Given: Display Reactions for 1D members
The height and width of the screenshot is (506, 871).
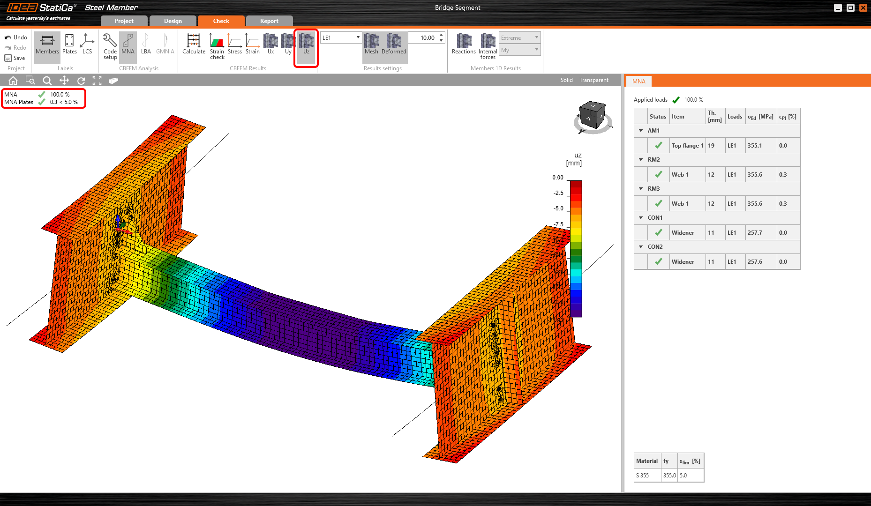Looking at the screenshot, I should [x=463, y=46].
